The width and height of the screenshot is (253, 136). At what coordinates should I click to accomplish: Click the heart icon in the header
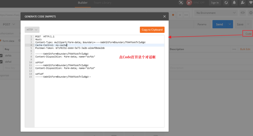(x=251, y=3)
